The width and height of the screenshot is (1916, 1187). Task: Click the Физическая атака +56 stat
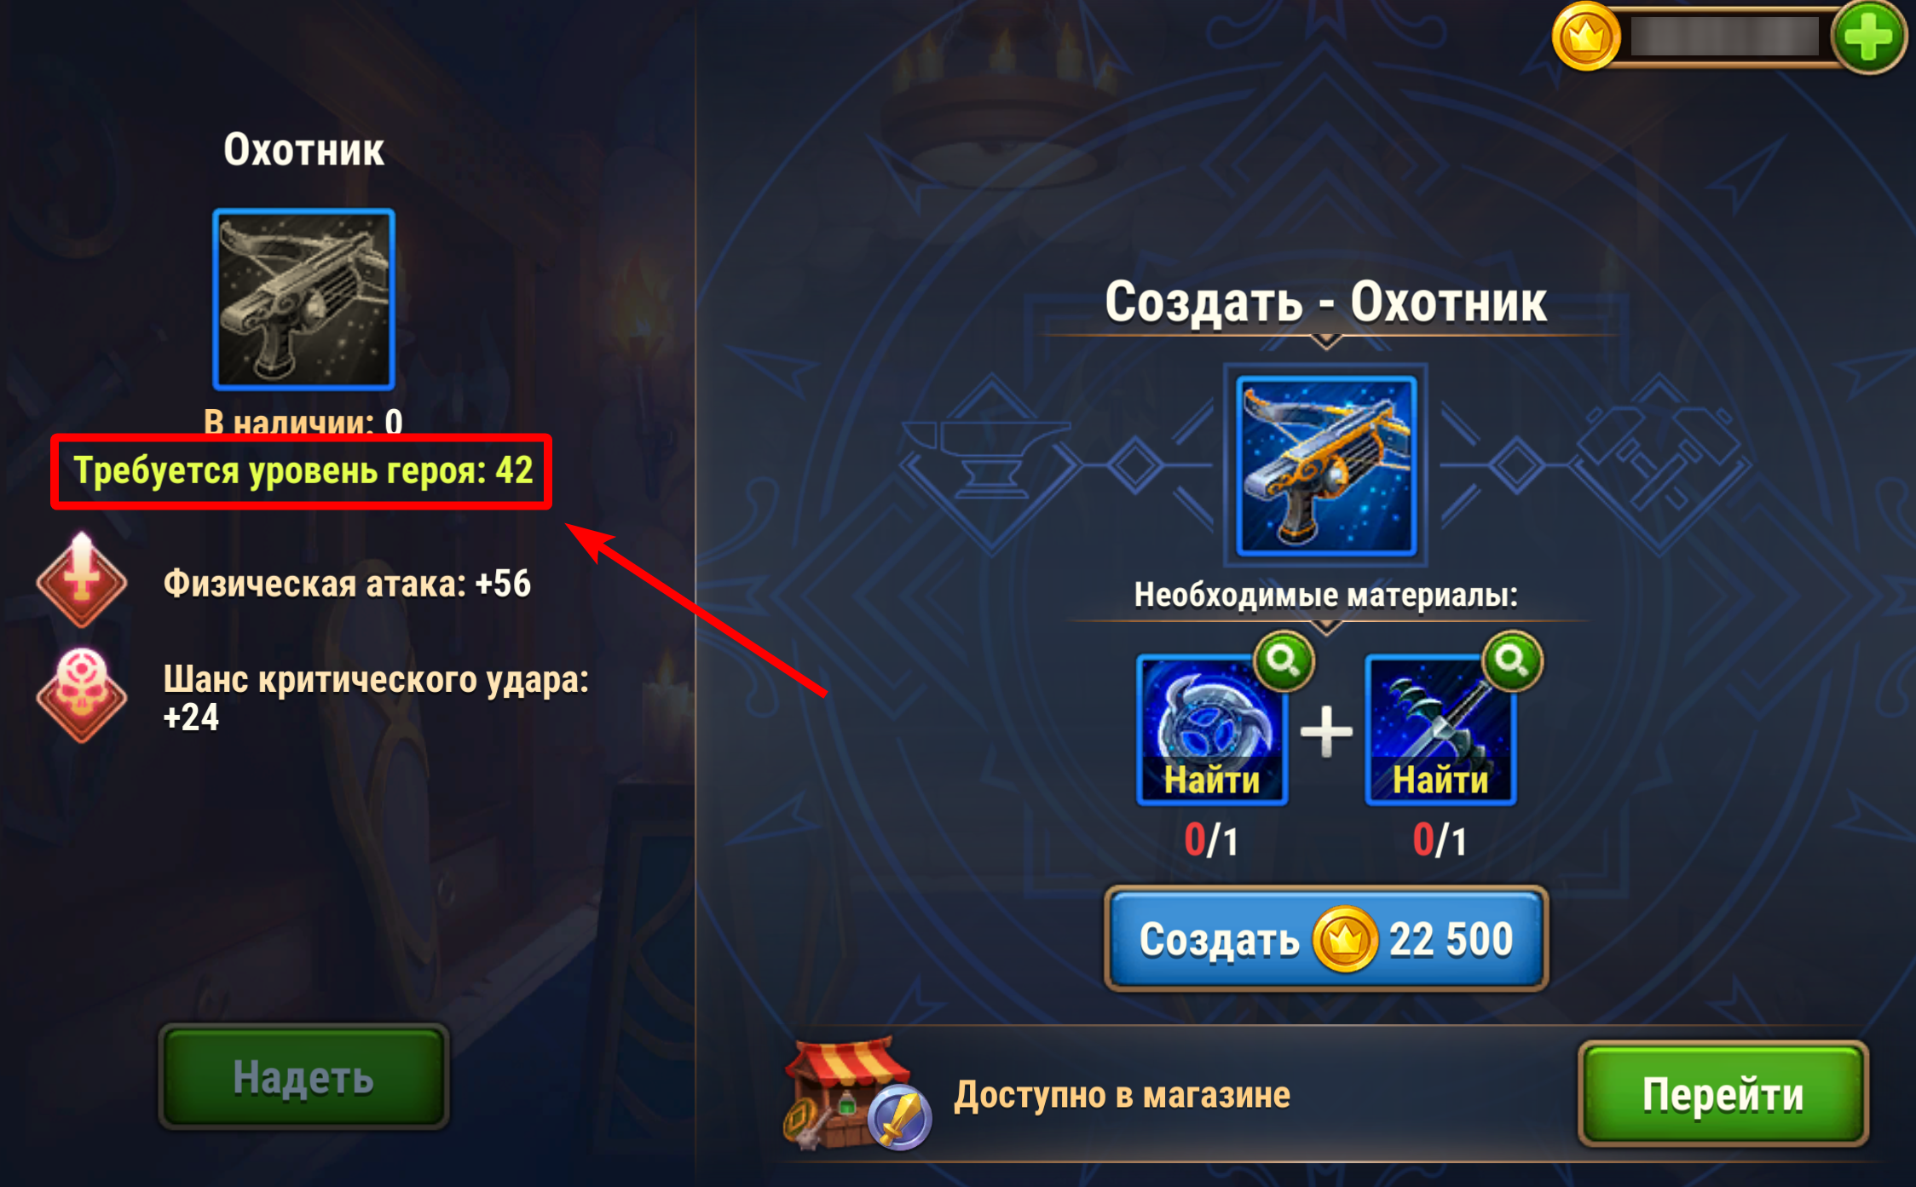[x=347, y=584]
